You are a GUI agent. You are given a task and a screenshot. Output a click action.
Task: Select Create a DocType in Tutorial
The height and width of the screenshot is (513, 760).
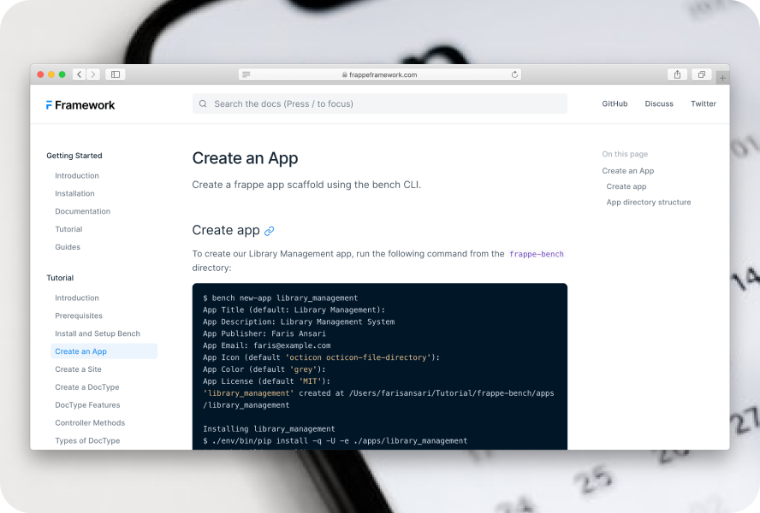tap(87, 387)
